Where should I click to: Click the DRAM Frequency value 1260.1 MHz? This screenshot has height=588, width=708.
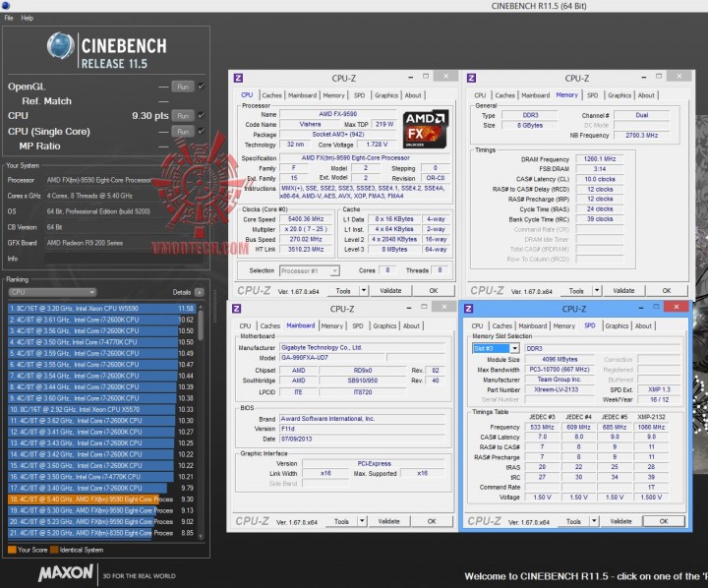pyautogui.click(x=600, y=159)
